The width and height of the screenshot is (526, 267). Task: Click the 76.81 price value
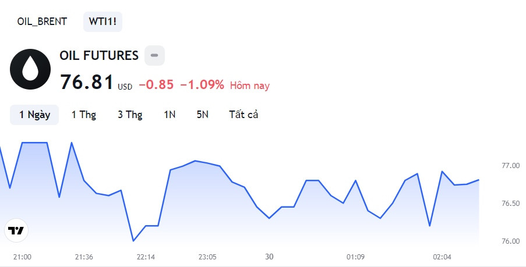tap(87, 82)
